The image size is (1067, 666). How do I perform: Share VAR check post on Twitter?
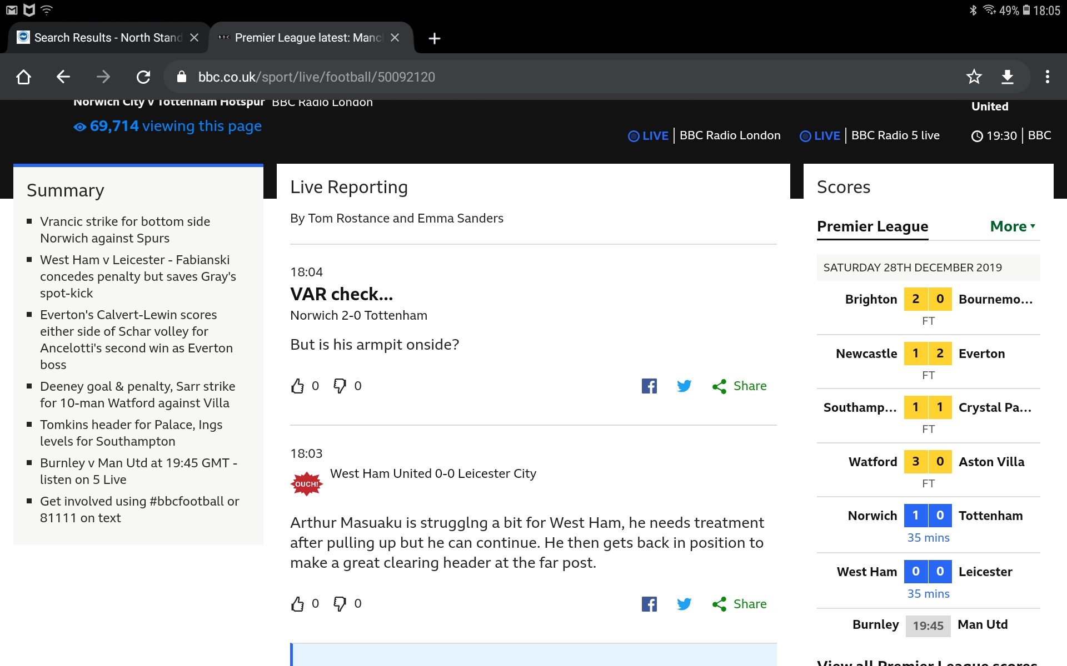click(684, 386)
